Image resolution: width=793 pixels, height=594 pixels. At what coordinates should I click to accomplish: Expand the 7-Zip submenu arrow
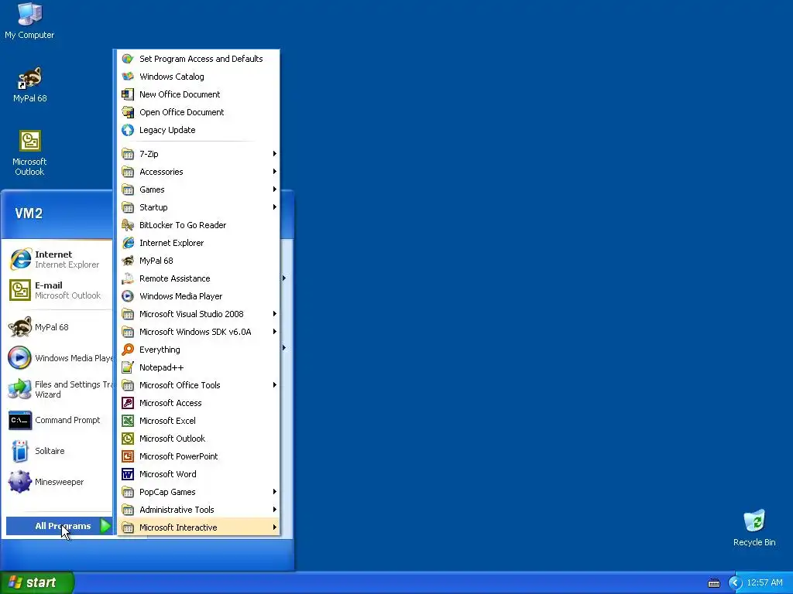click(275, 154)
